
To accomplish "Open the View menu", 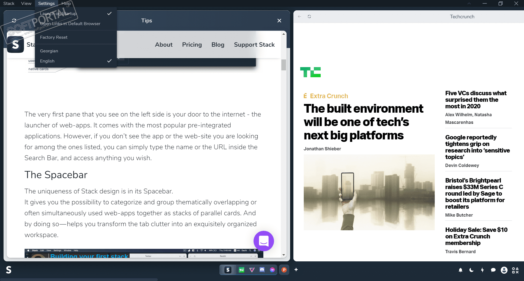I will pos(26,4).
